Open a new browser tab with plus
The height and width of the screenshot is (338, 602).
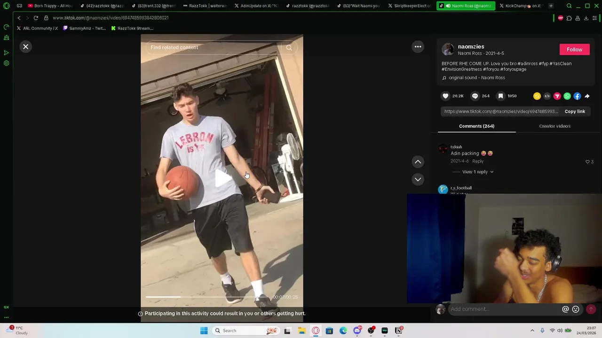[x=551, y=6]
